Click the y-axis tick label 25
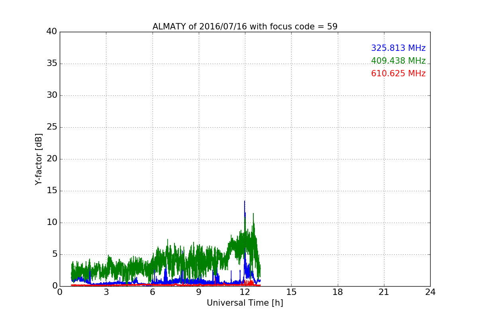478x318 pixels. (52, 127)
